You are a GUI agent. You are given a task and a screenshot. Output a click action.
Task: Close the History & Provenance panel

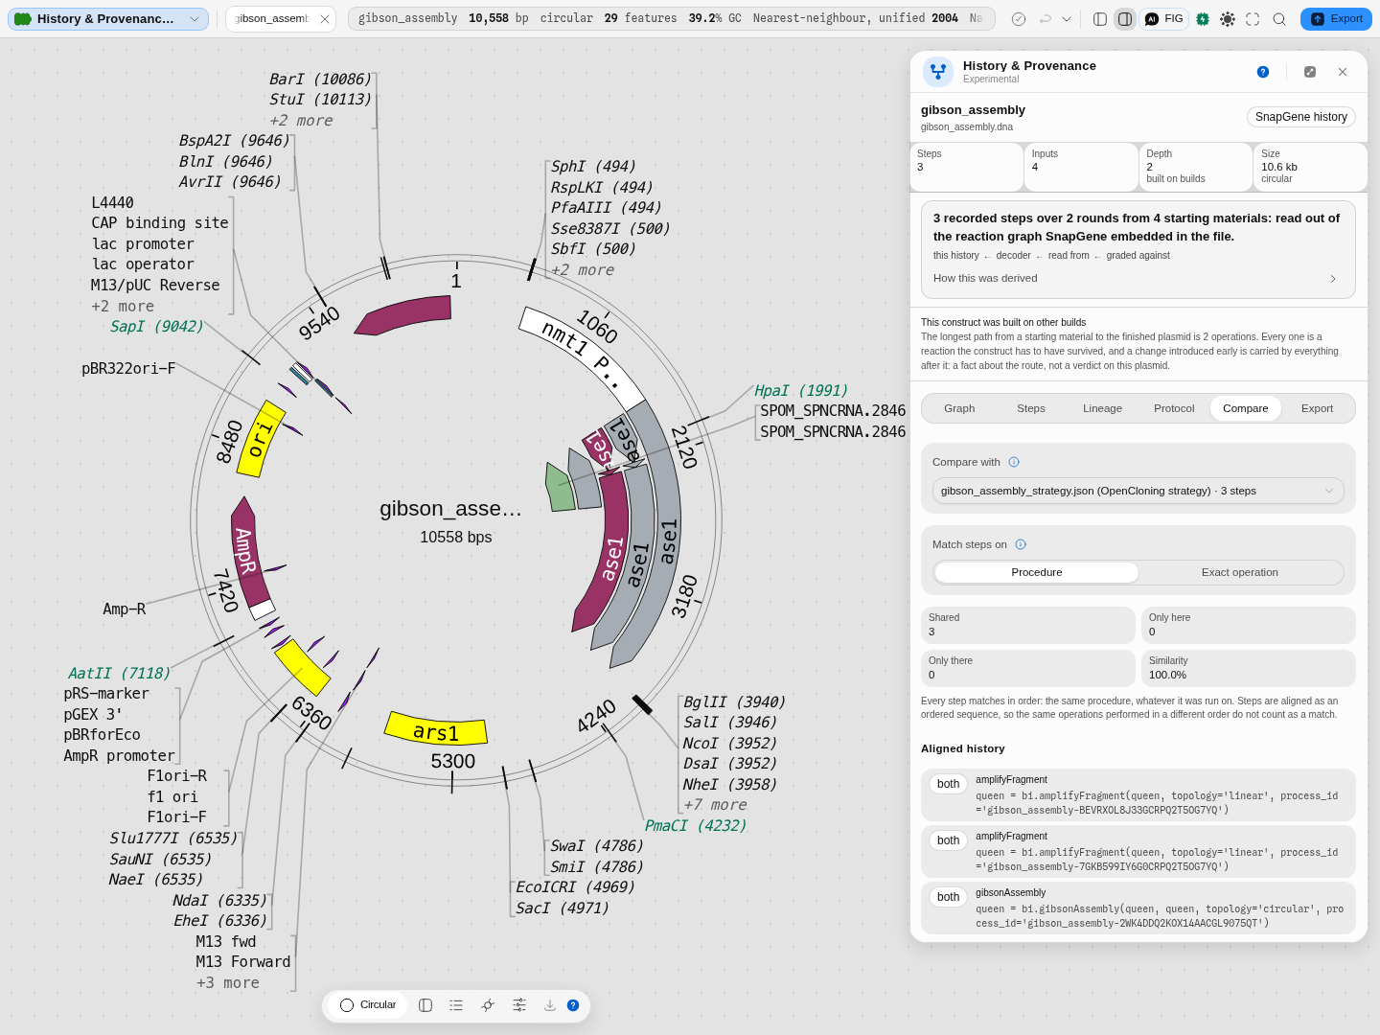pos(1343,72)
